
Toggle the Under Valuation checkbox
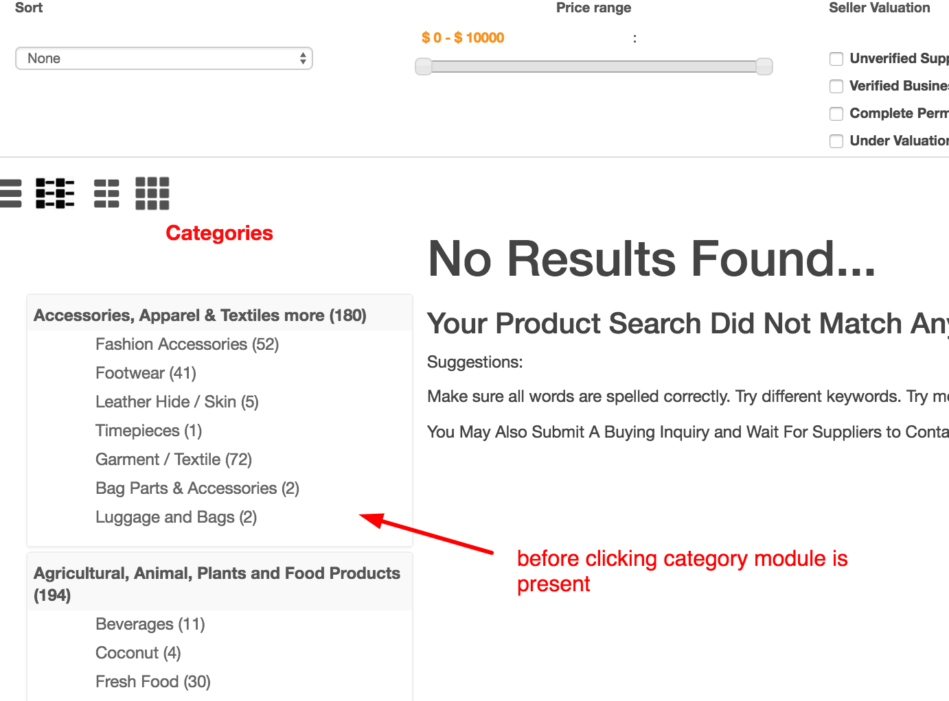(x=836, y=141)
